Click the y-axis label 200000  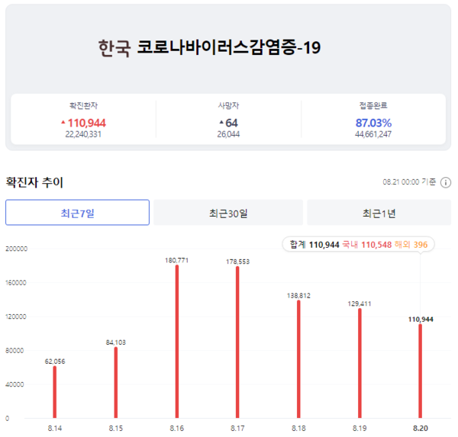coord(17,249)
